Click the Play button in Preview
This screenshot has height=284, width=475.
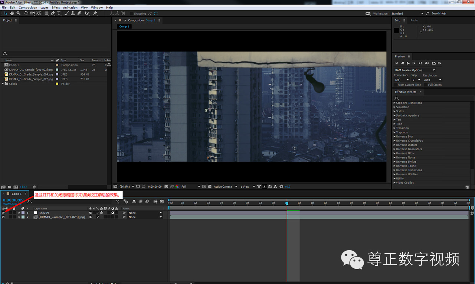click(x=408, y=63)
